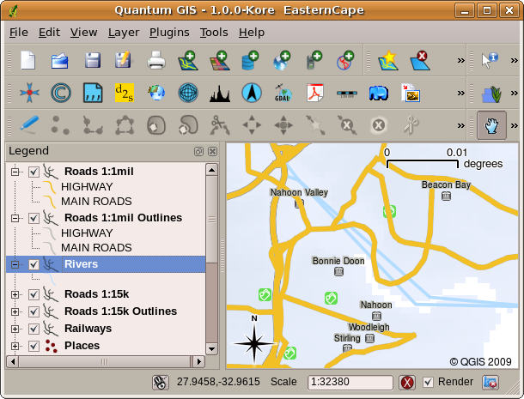Click the Print Composer printer icon

click(x=155, y=60)
